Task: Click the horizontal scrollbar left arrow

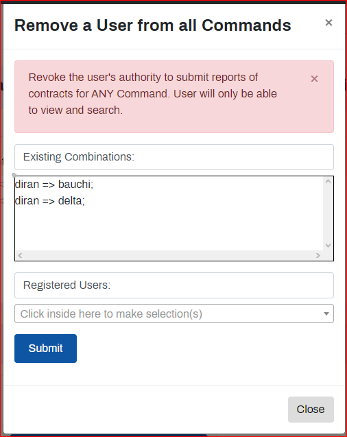Action: (20, 255)
